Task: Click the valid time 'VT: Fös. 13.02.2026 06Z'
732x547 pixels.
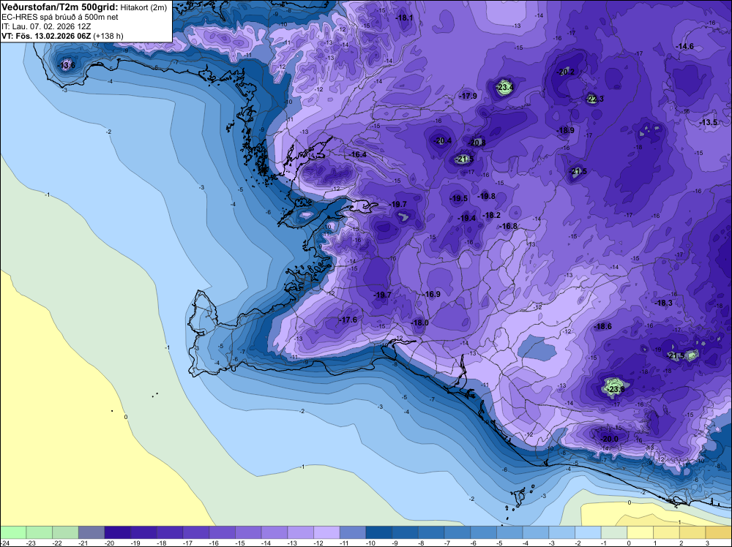Action: point(46,36)
